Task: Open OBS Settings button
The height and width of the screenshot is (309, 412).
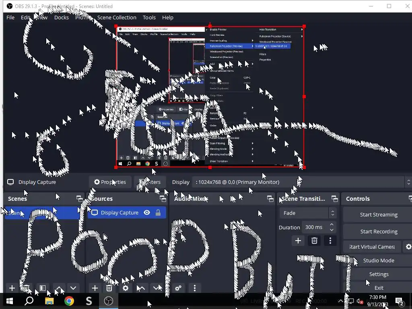Action: [378, 274]
